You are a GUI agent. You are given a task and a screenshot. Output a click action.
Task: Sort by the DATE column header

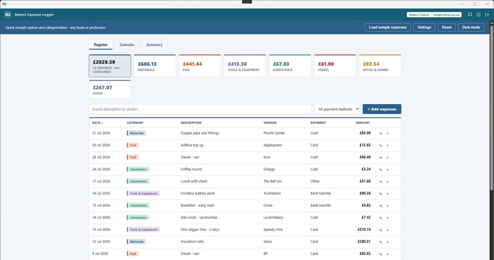[98, 123]
